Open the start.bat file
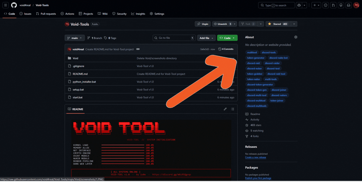 coord(78,97)
